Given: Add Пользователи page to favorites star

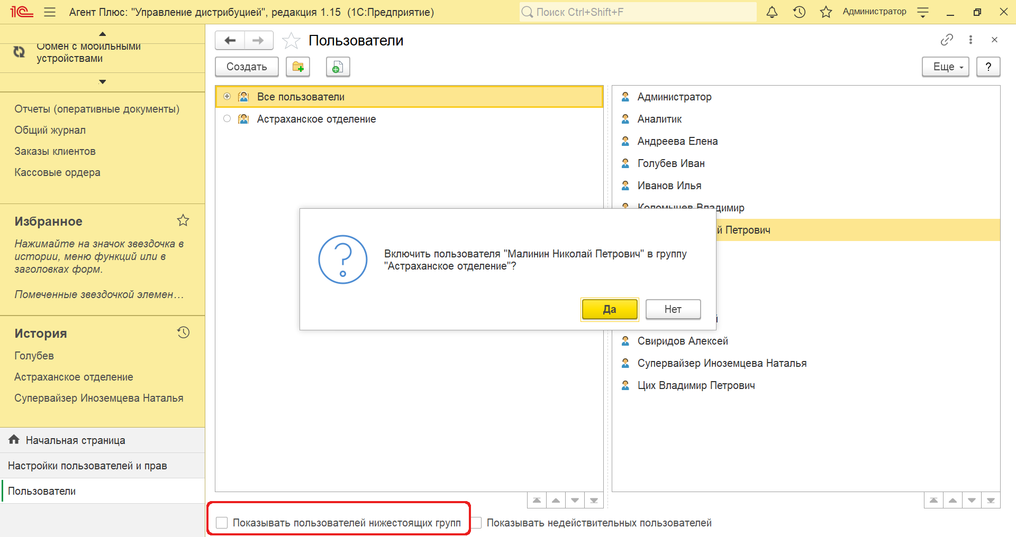Looking at the screenshot, I should point(291,41).
